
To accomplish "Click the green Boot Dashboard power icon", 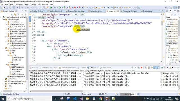I will [51, 8].
